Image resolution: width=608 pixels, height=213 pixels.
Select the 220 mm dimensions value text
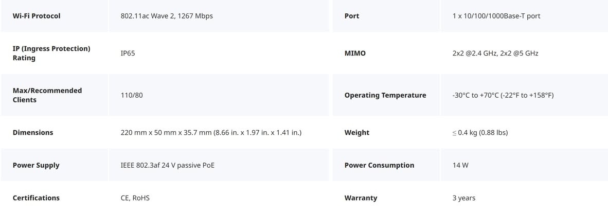coord(211,132)
